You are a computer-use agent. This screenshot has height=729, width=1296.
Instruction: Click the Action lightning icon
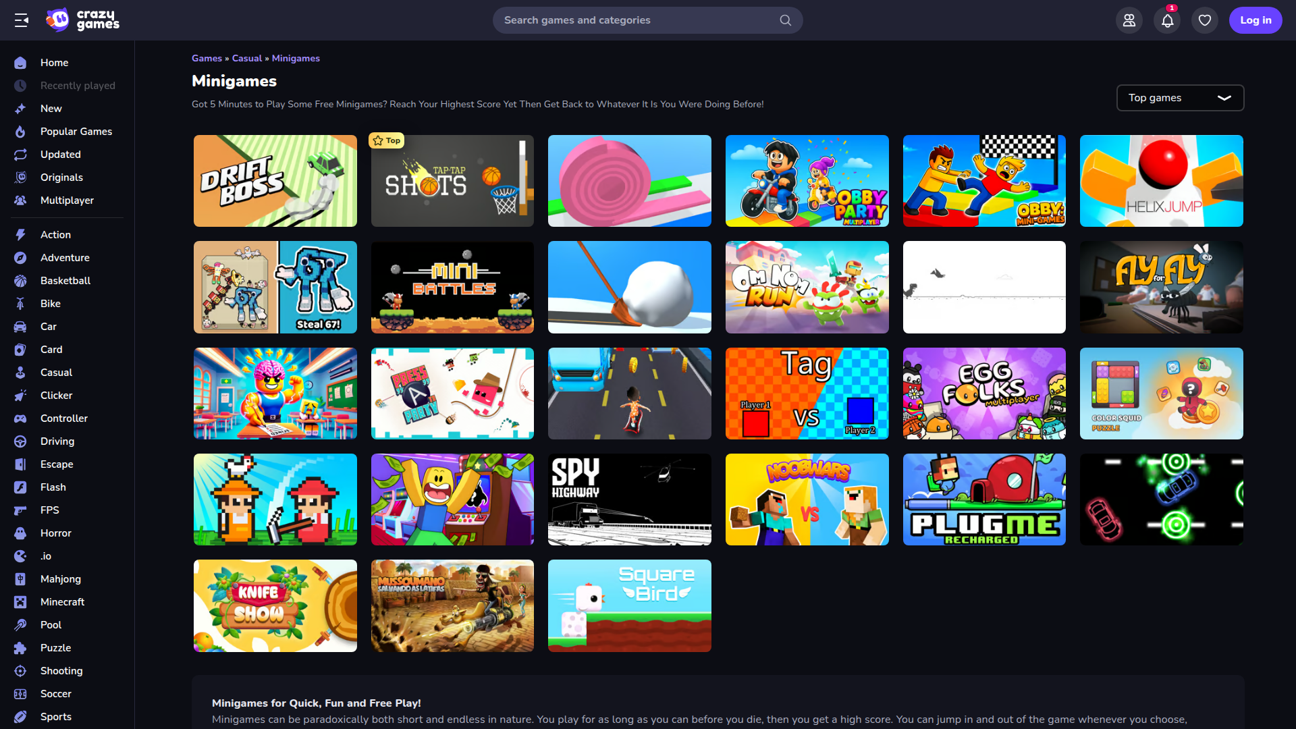[x=20, y=235]
